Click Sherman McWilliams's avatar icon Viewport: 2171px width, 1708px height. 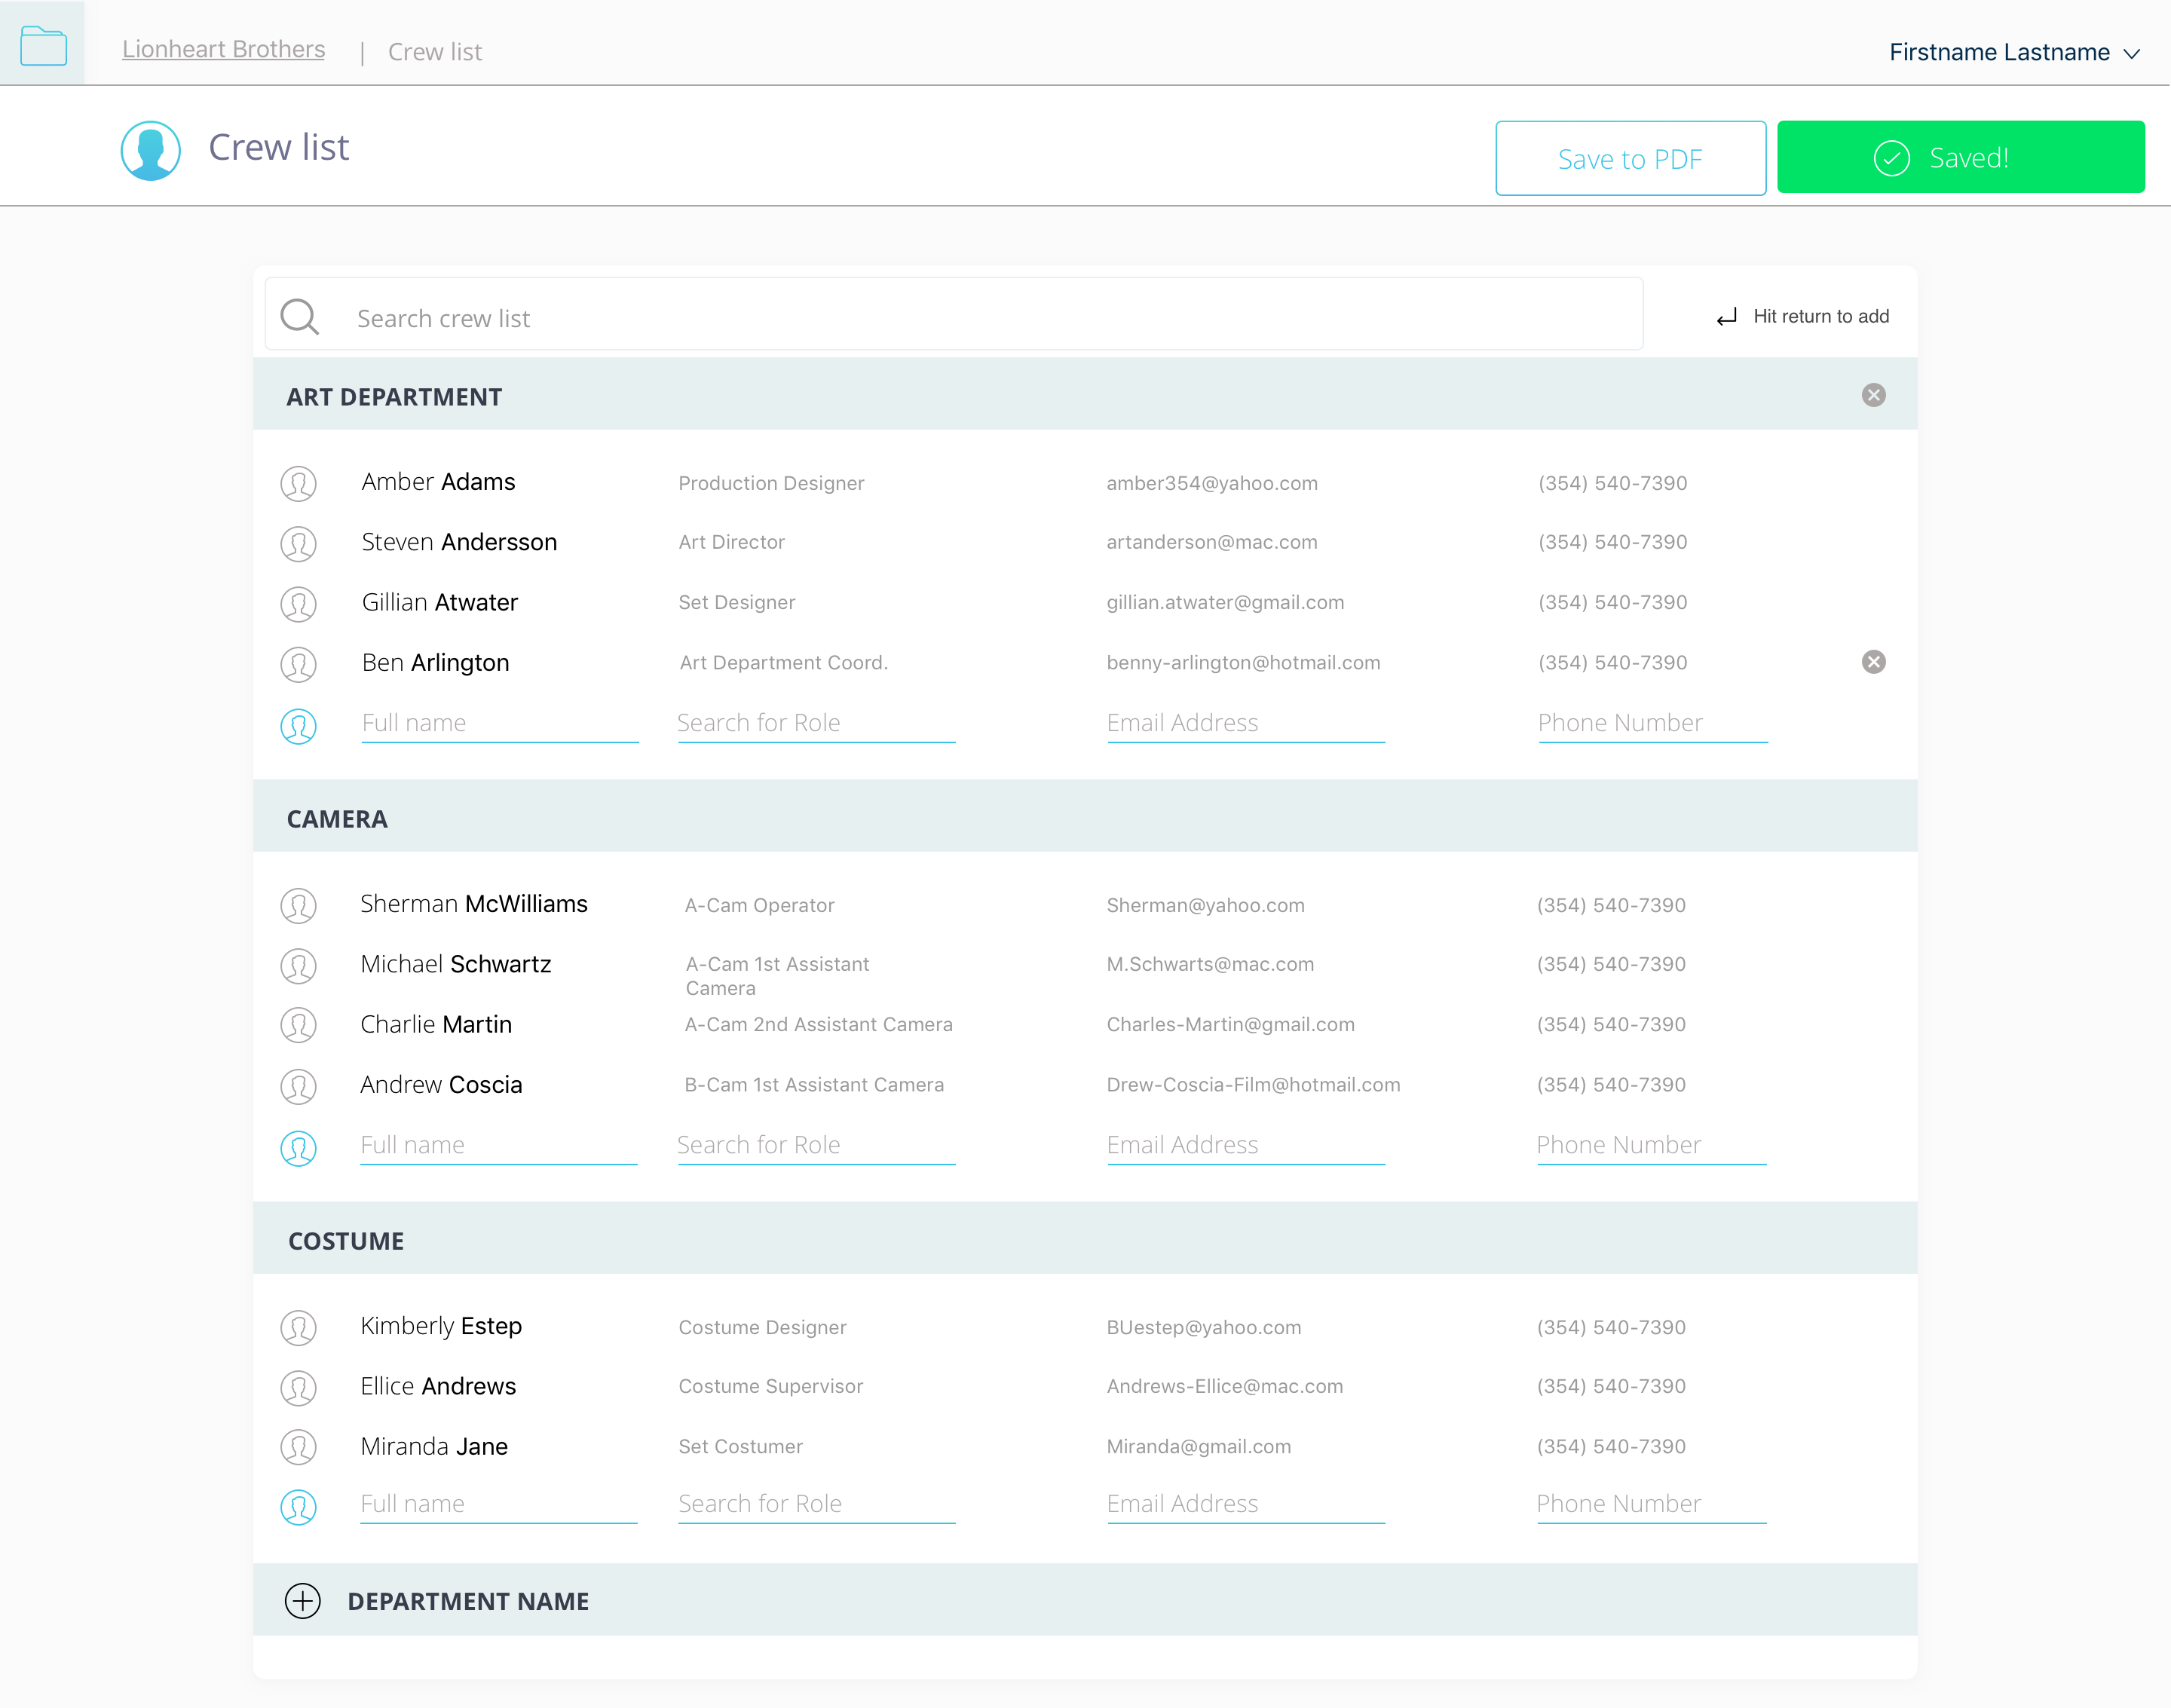coord(298,906)
